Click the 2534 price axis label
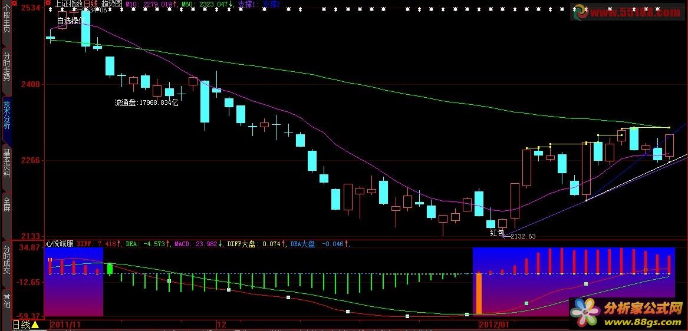Viewport: 688px width, 331px height. pos(29,8)
